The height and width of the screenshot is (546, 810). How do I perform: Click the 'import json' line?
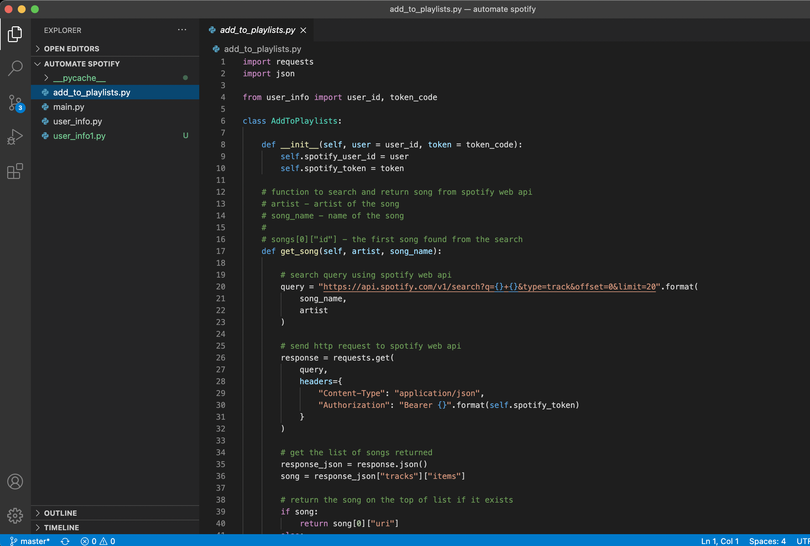(269, 73)
